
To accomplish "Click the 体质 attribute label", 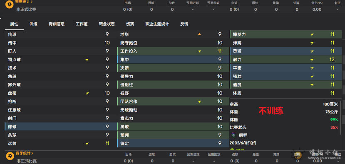I will coord(237,93).
